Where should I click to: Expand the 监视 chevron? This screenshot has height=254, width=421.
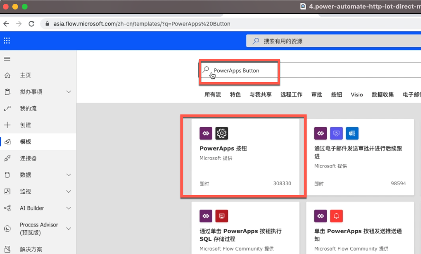click(68, 191)
